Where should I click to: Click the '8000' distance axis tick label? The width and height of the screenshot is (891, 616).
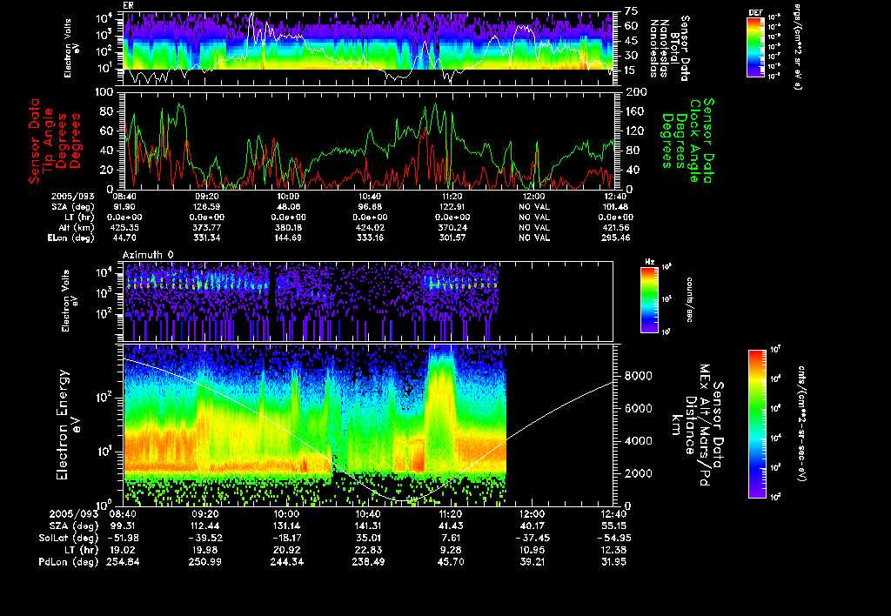638,376
